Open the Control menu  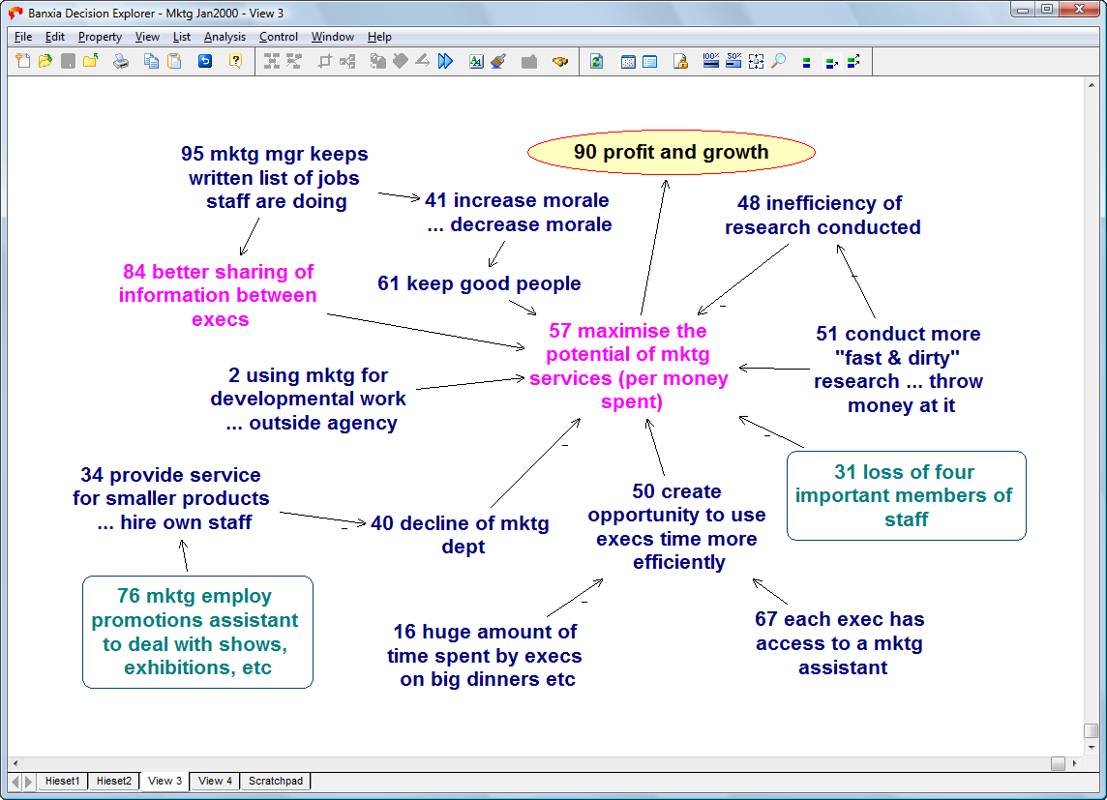(279, 37)
